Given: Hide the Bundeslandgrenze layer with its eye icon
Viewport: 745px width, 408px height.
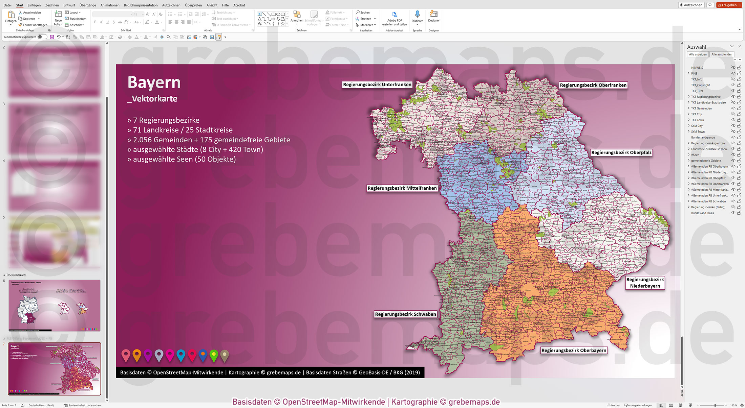Looking at the screenshot, I should (x=733, y=137).
